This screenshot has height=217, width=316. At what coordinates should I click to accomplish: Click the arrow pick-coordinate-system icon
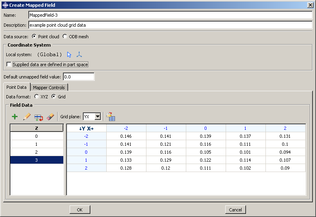click(x=69, y=55)
